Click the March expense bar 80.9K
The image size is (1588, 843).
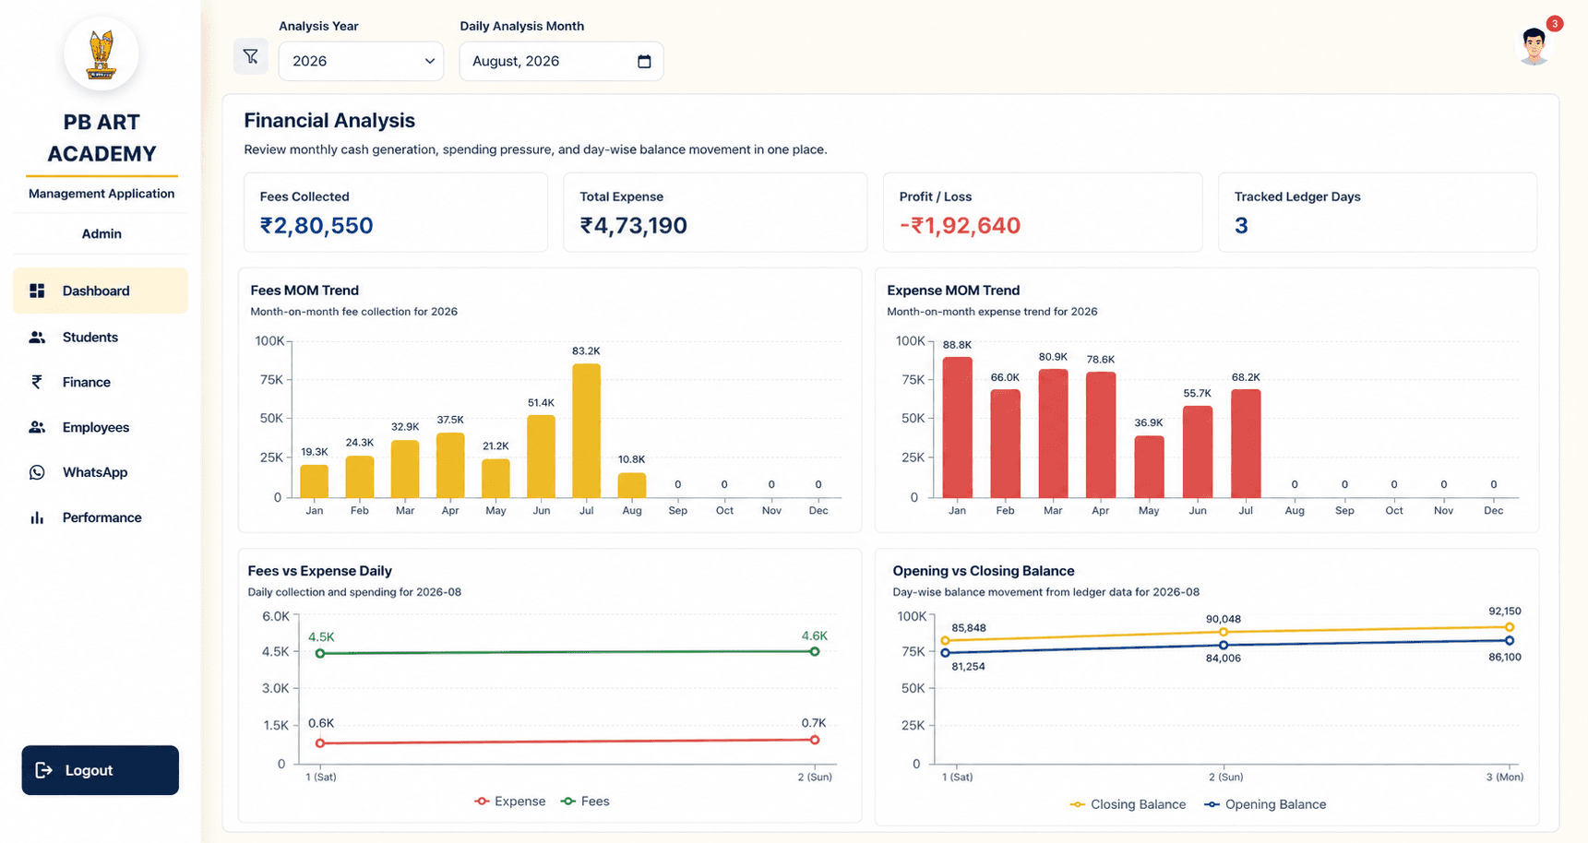click(x=1054, y=433)
